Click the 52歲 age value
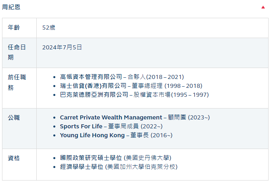This screenshot has height=183, width=271. tap(49, 28)
